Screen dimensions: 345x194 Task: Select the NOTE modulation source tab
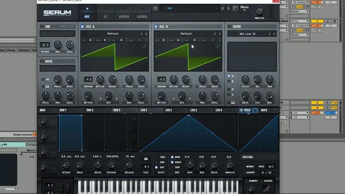pyautogui.click(x=264, y=110)
